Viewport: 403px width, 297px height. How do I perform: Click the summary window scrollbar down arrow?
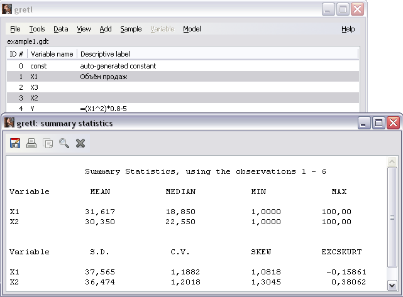pos(392,286)
